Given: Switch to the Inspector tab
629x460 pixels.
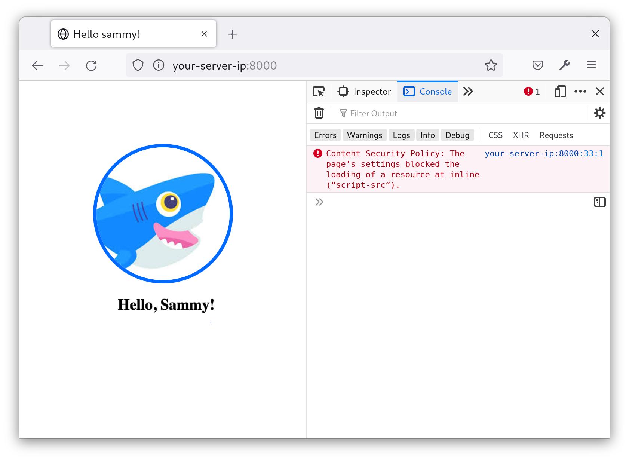Looking at the screenshot, I should click(364, 91).
